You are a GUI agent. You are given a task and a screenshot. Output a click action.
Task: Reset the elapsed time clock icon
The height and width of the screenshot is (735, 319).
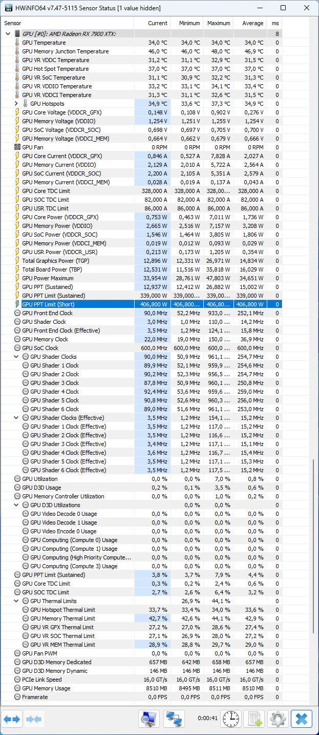231,719
